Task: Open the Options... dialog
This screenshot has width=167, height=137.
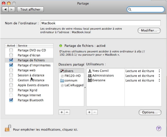Action: coord(150,112)
